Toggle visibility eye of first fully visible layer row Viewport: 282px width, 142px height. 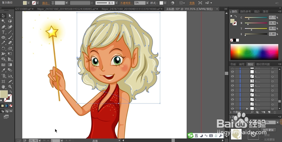tap(232, 72)
